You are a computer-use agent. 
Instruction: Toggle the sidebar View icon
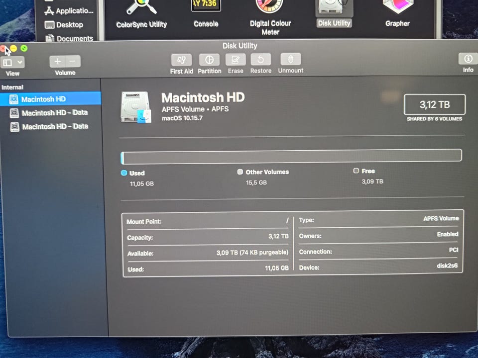click(7, 63)
